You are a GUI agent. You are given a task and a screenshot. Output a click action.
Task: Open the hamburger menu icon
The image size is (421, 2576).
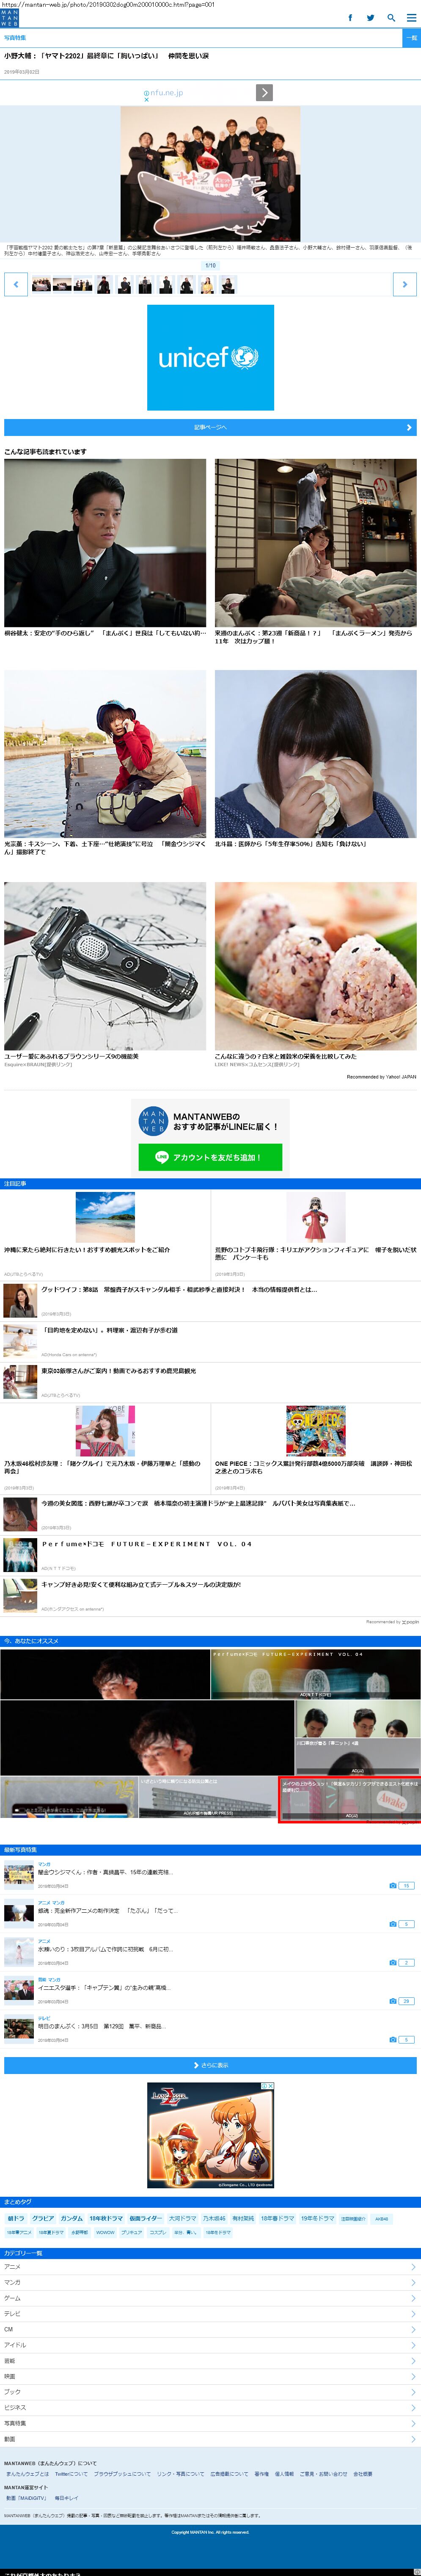[x=411, y=18]
